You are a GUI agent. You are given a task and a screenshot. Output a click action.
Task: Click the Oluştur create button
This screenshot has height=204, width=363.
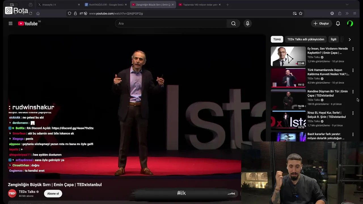(321, 24)
